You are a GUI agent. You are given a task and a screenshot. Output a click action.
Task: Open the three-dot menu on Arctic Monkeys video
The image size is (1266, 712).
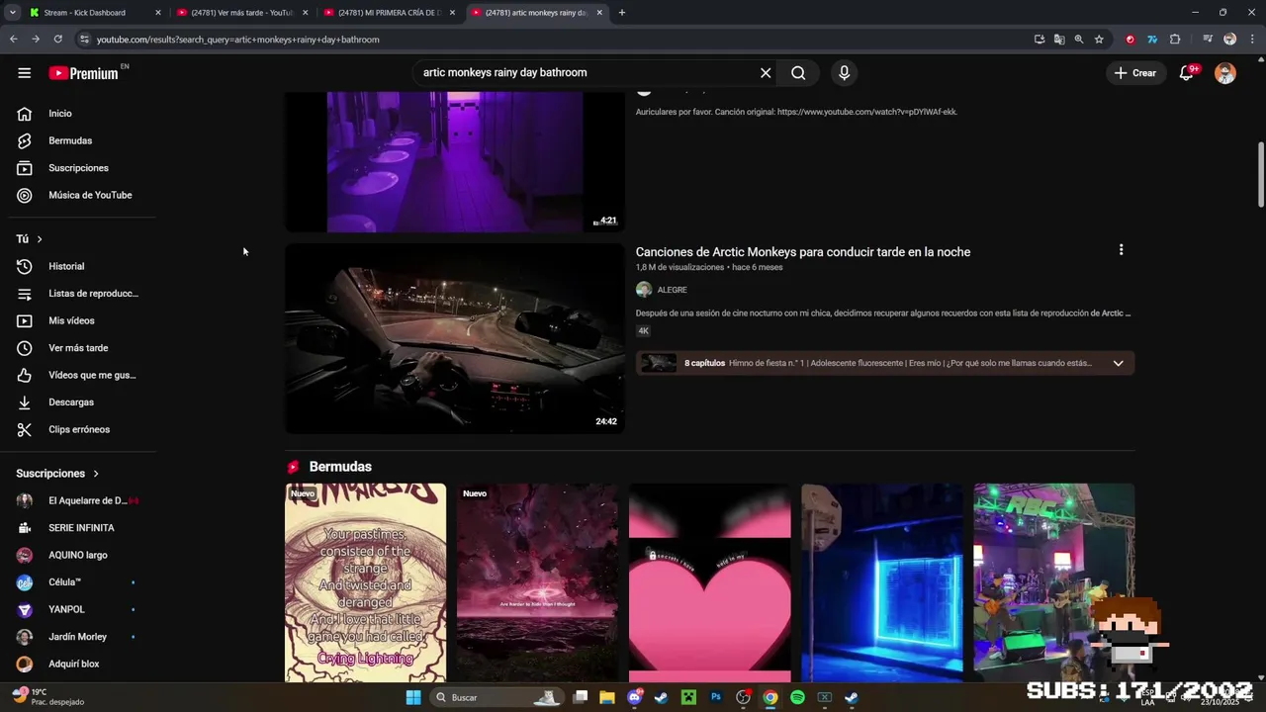[x=1121, y=250]
